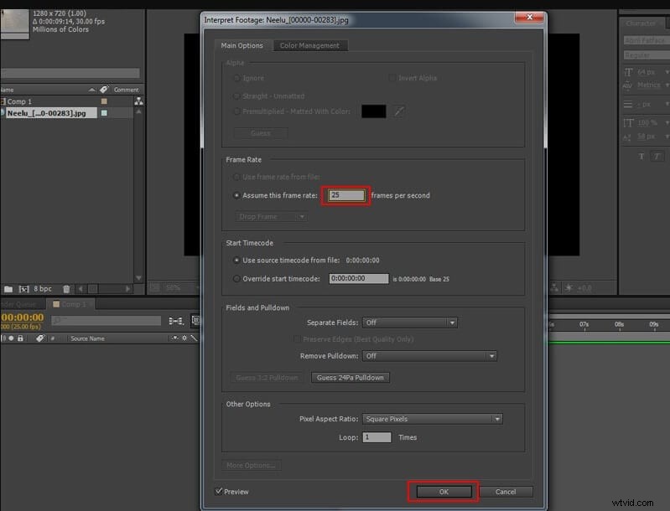Click the black matte color swatch
Image resolution: width=670 pixels, height=511 pixels.
(x=373, y=111)
